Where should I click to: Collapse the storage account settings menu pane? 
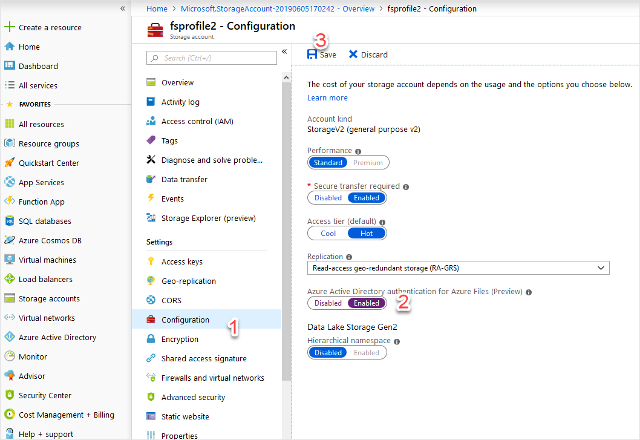(x=284, y=52)
